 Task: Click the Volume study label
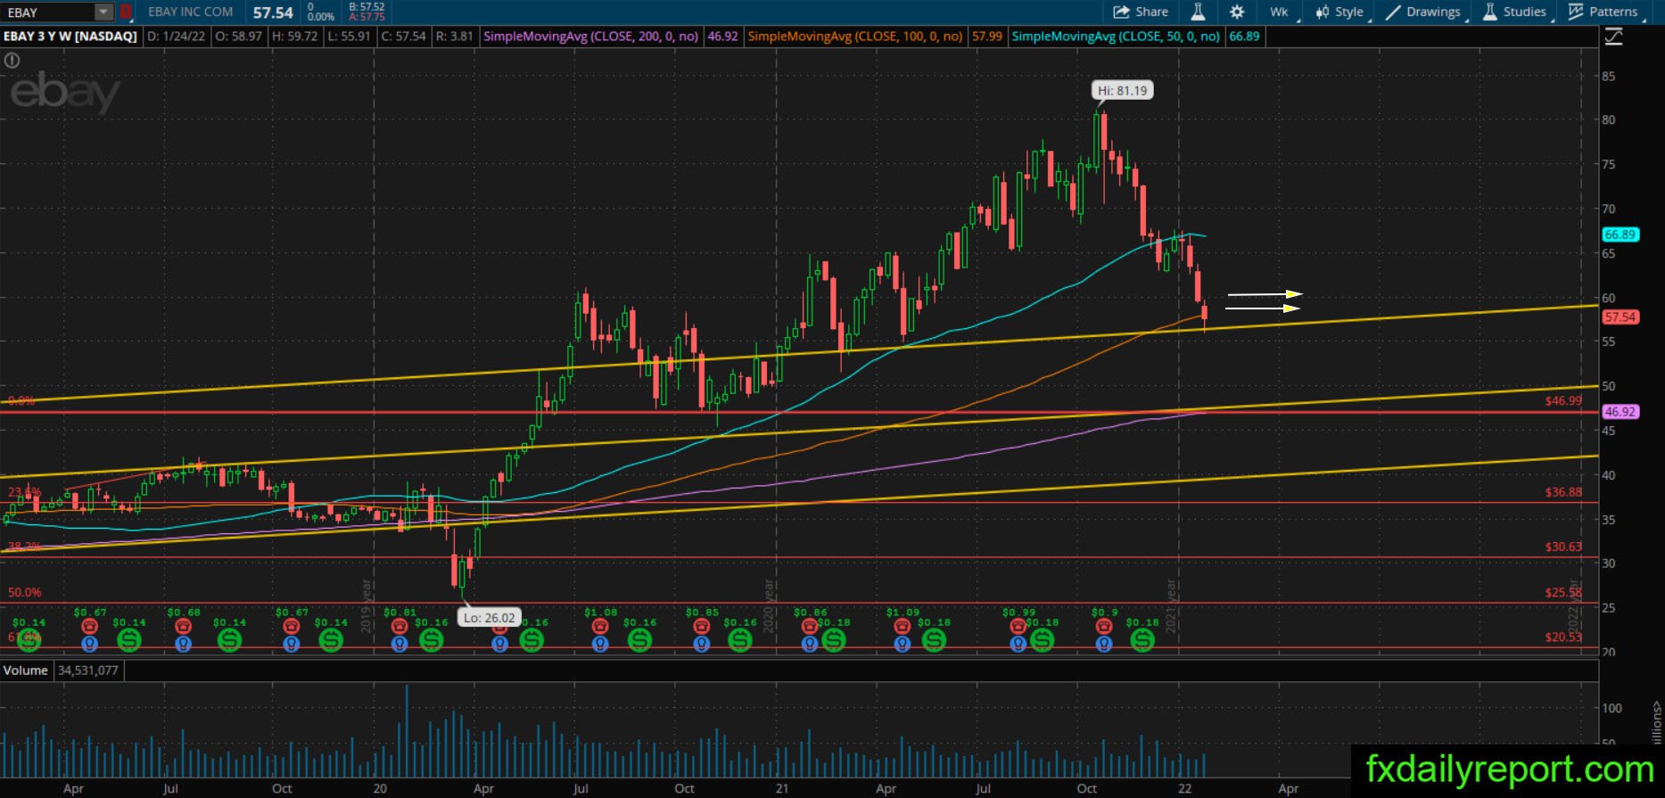[x=25, y=670]
